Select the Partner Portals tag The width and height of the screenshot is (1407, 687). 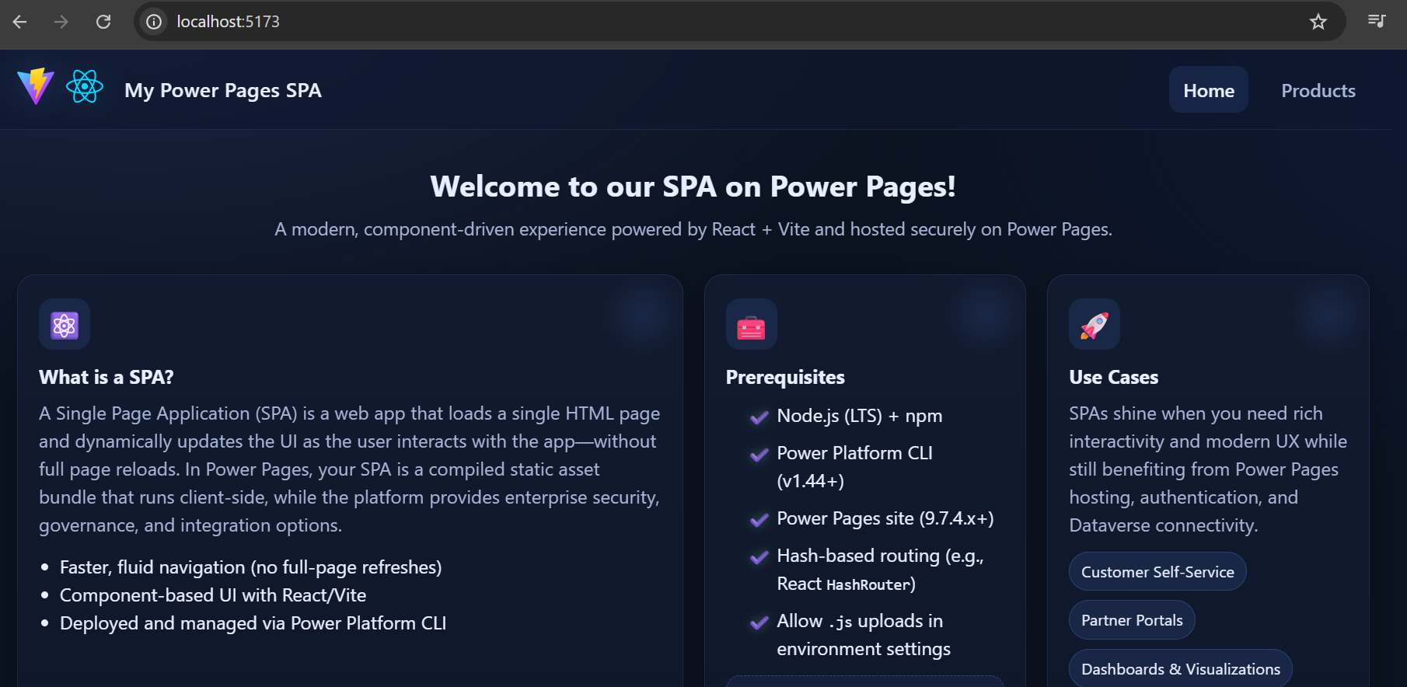(x=1131, y=620)
